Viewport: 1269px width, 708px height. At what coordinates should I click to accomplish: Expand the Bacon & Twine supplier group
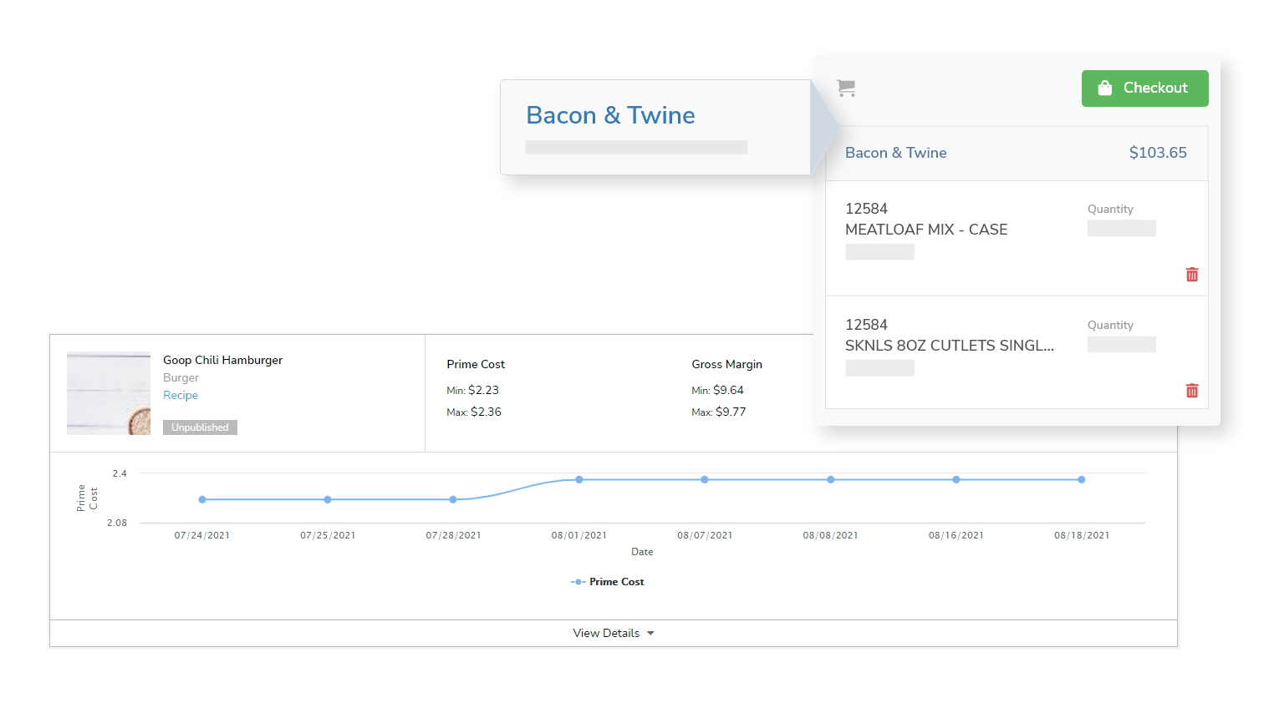click(x=896, y=153)
